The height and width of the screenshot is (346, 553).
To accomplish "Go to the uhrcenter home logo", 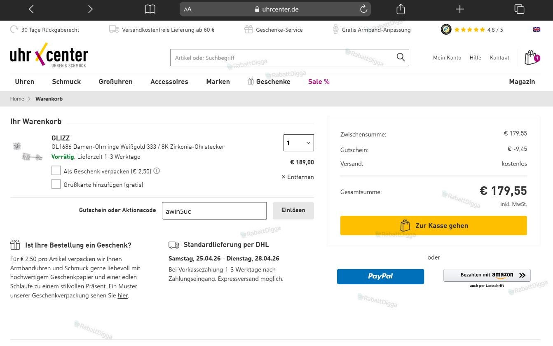I will click(x=49, y=55).
